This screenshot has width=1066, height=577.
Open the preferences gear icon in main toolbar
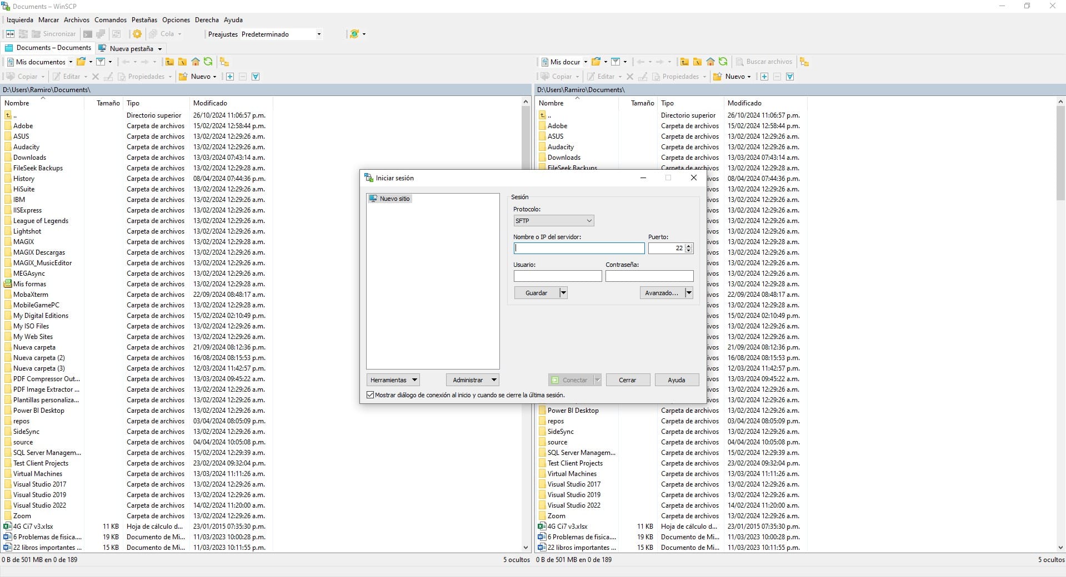pos(137,34)
